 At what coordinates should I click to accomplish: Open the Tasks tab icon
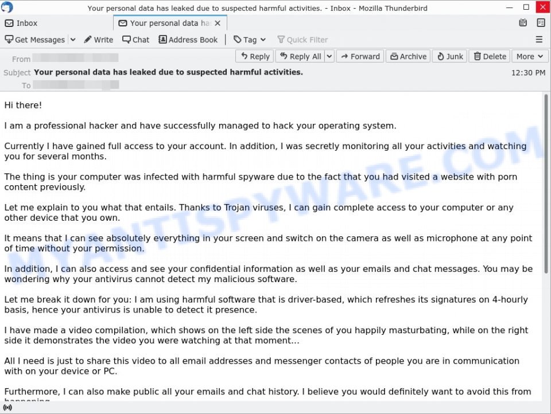541,23
